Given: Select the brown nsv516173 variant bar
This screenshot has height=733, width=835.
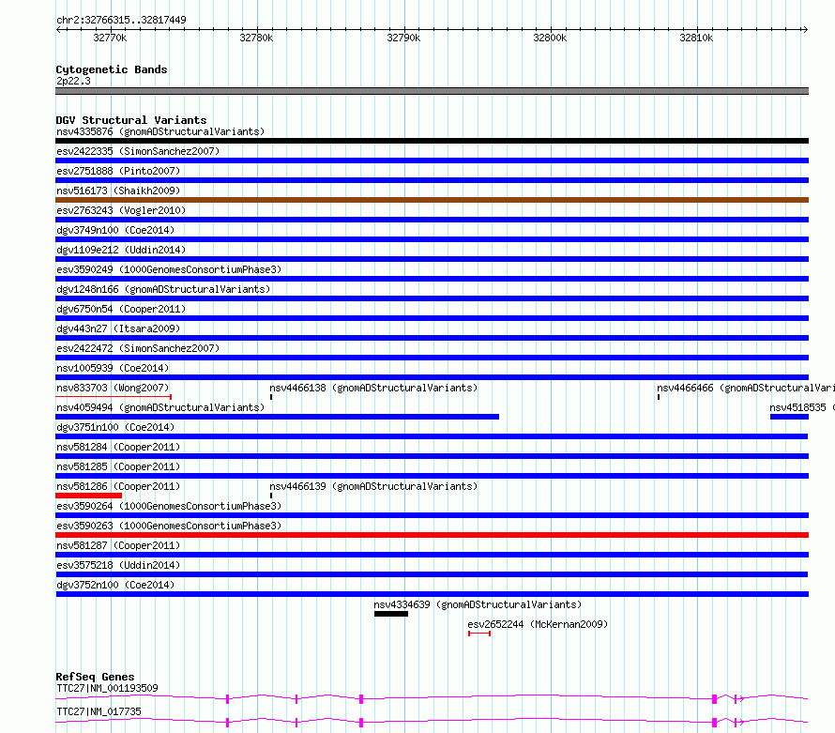Looking at the screenshot, I should 432,200.
